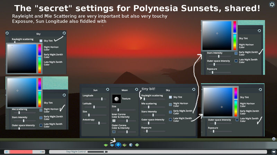Open the Outer Corona color swatch

click(x=114, y=132)
